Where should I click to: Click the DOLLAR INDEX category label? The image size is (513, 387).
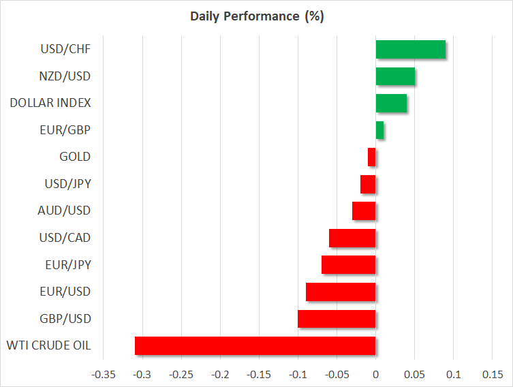coord(50,103)
